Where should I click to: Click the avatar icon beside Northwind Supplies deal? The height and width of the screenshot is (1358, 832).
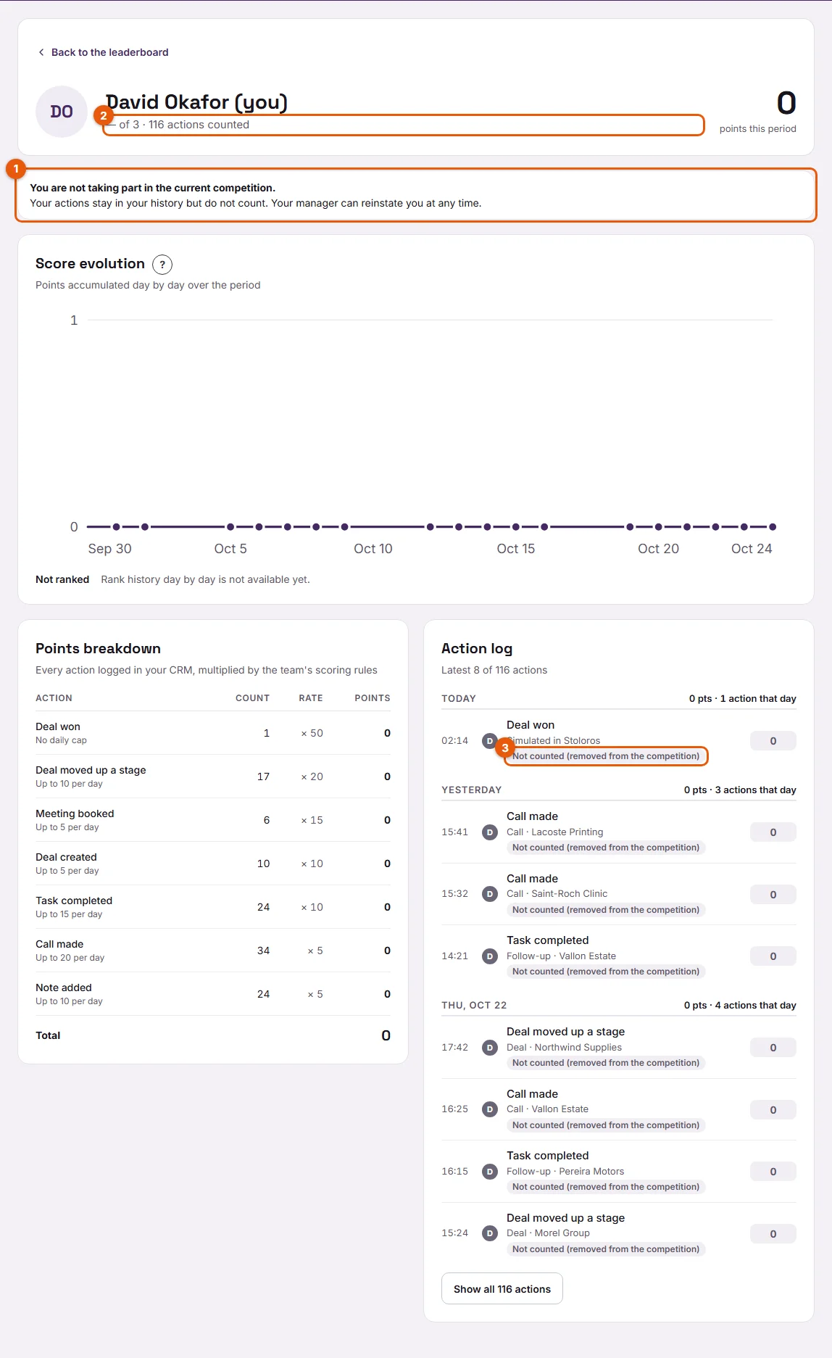click(490, 1048)
